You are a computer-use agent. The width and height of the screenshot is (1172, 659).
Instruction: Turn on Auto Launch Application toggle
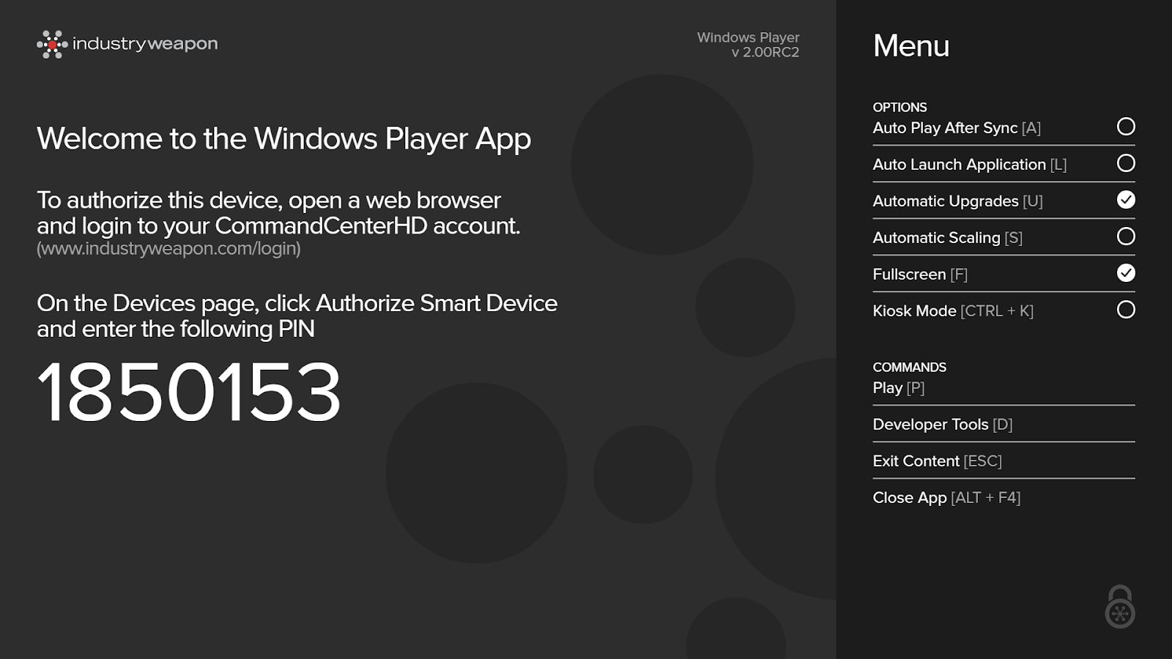[1126, 163]
